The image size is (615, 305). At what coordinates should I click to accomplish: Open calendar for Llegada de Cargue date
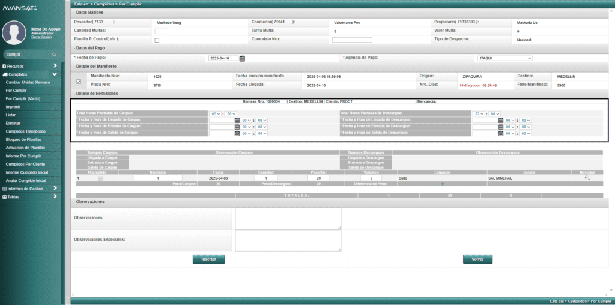point(237,120)
